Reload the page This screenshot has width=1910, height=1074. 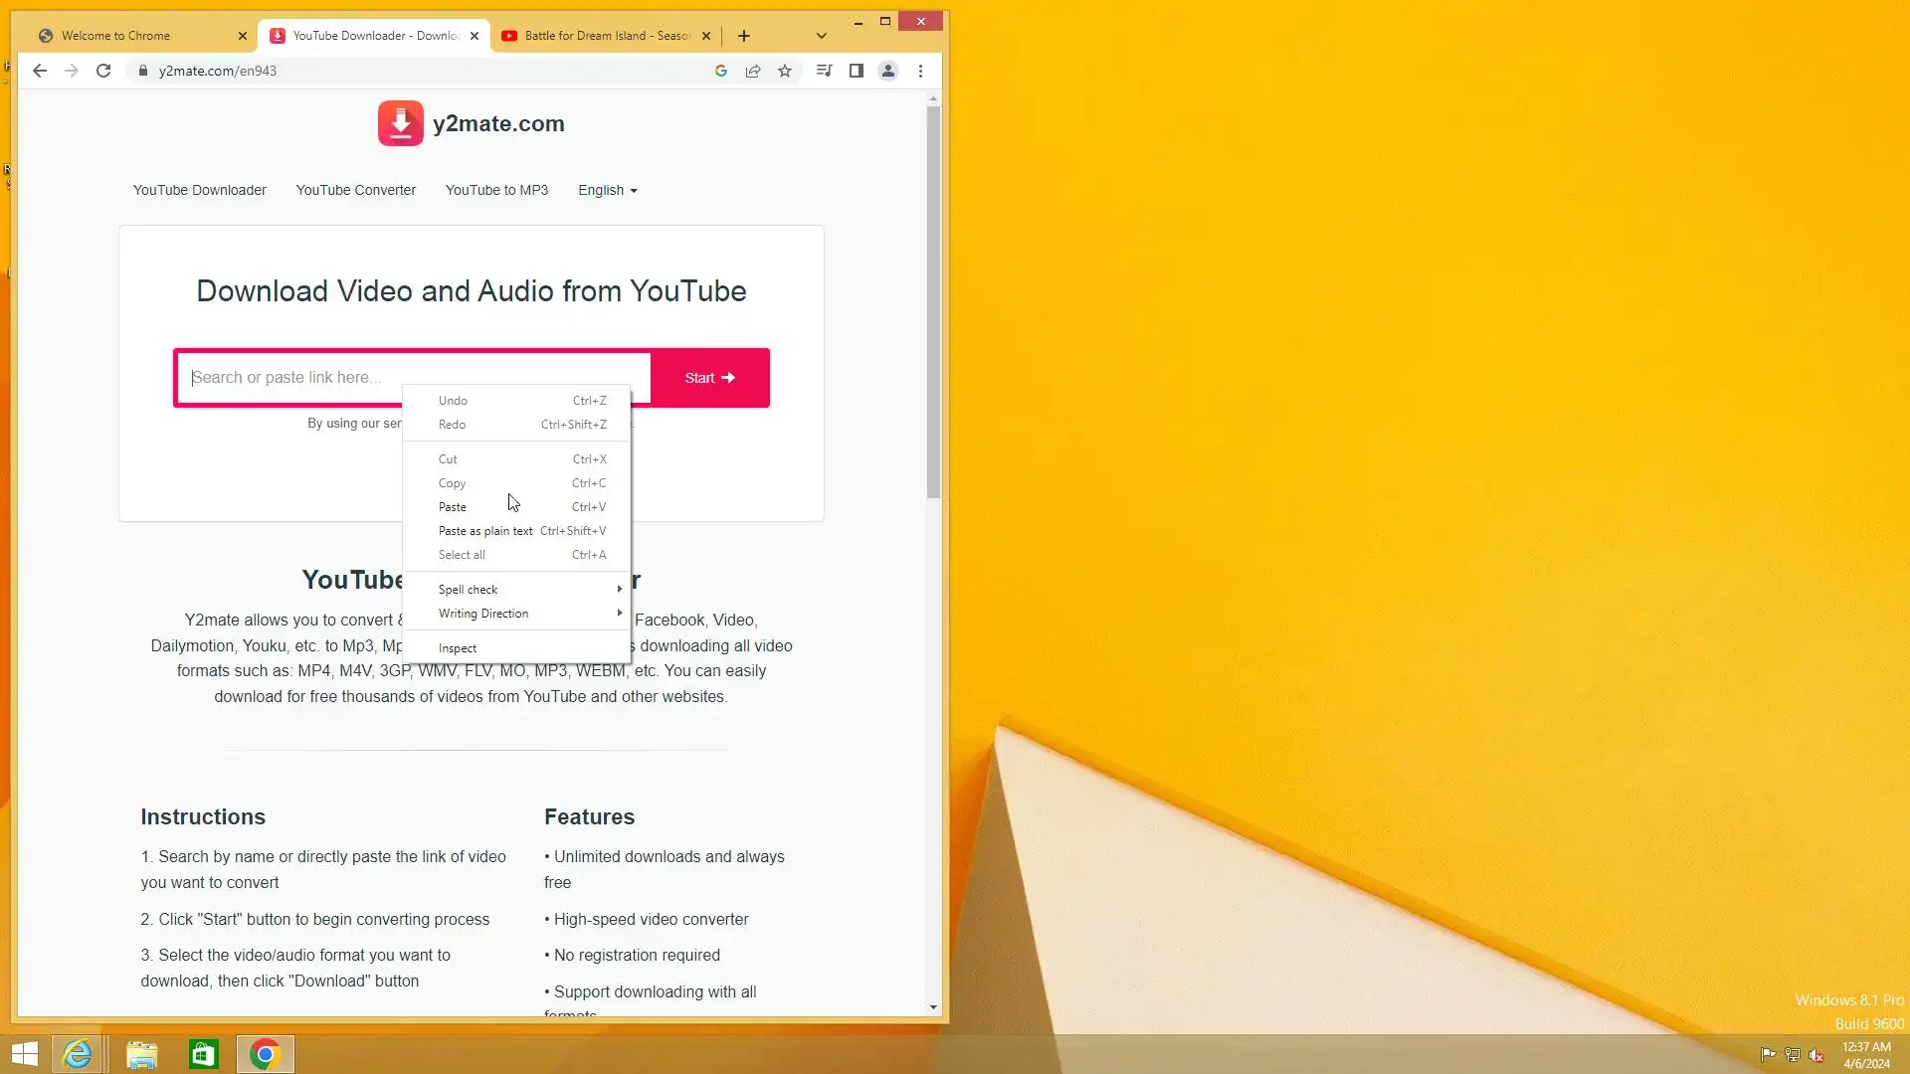(103, 71)
